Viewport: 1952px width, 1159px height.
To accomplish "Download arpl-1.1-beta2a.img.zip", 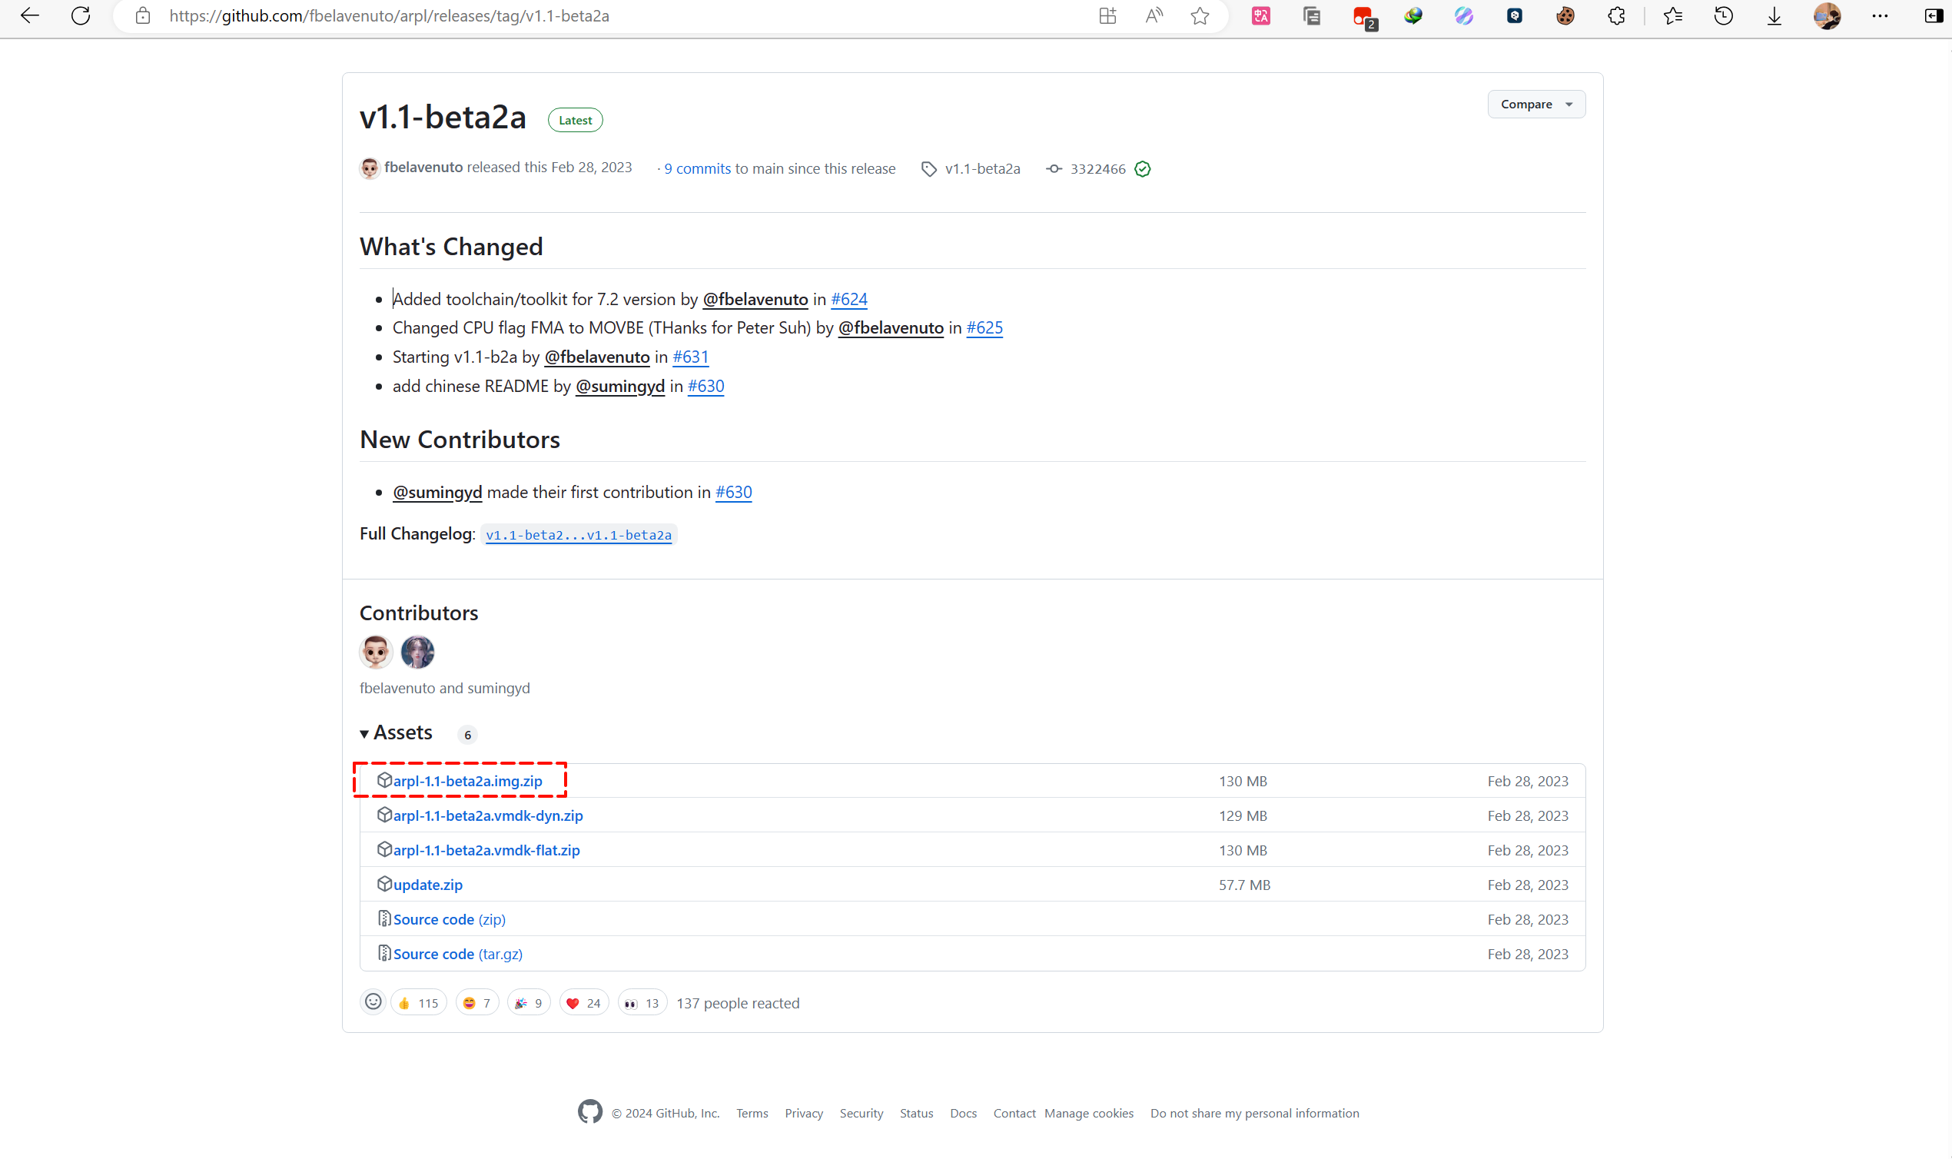I will click(467, 781).
